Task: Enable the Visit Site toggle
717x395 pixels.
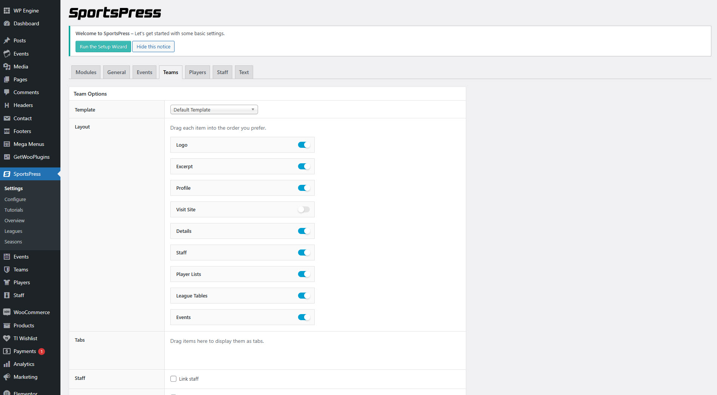Action: pyautogui.click(x=304, y=209)
